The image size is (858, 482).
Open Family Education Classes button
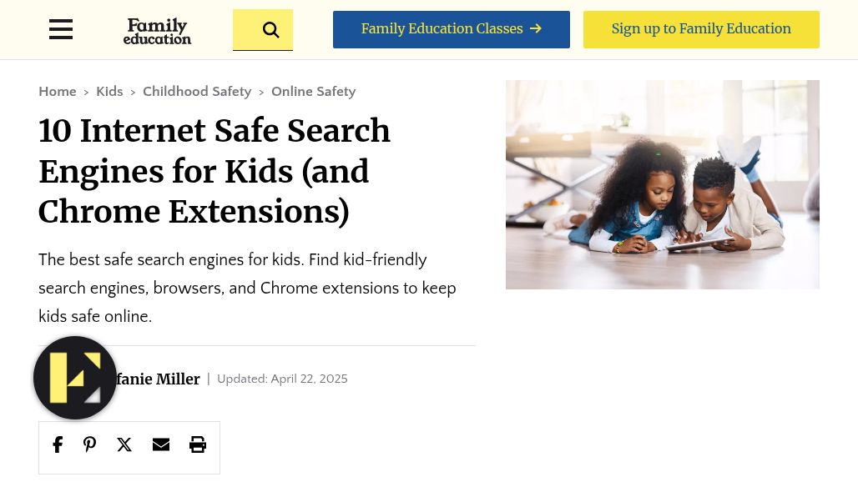(452, 29)
